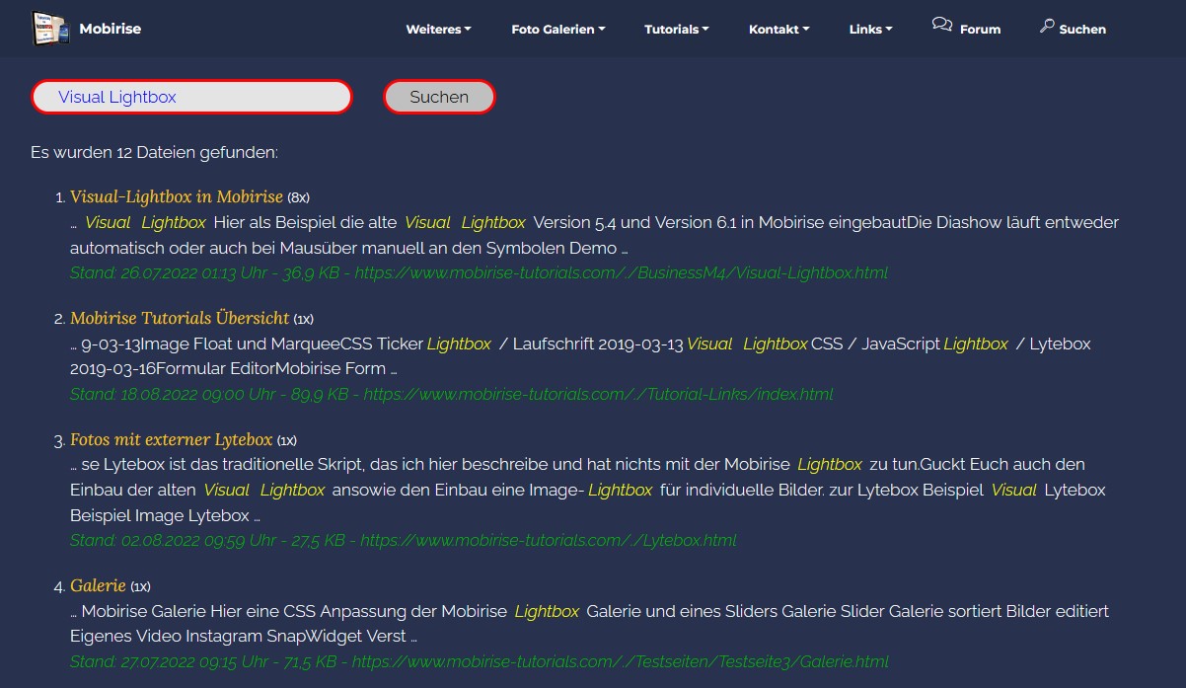Click the Visual Lightbox search field
The width and height of the screenshot is (1186, 688).
(191, 97)
